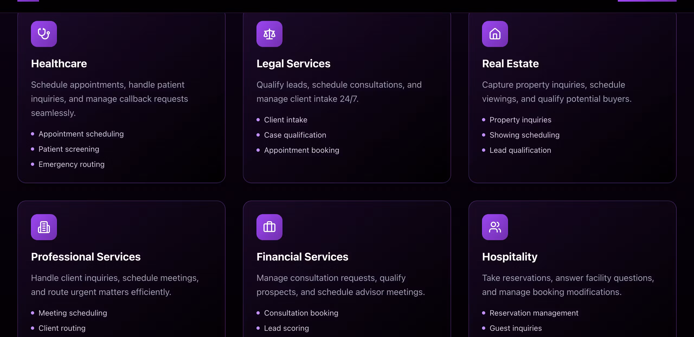Click the purple button in top-right corner
The height and width of the screenshot is (337, 694).
tap(647, 1)
